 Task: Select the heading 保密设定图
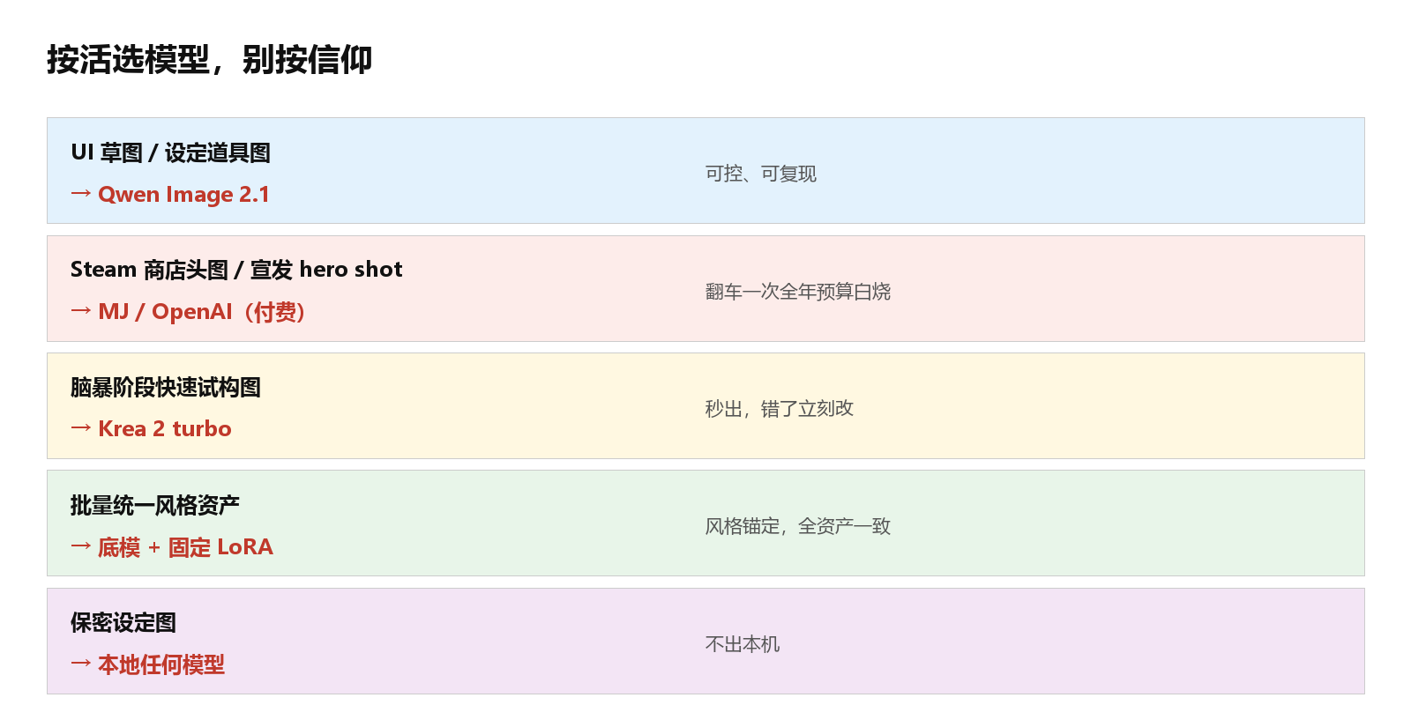(x=123, y=623)
